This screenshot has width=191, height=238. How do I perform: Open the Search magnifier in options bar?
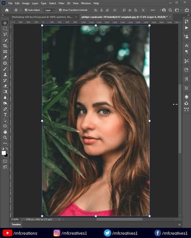(x=170, y=10)
